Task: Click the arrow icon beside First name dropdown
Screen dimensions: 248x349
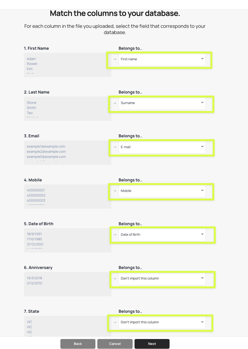Action: tap(115, 59)
